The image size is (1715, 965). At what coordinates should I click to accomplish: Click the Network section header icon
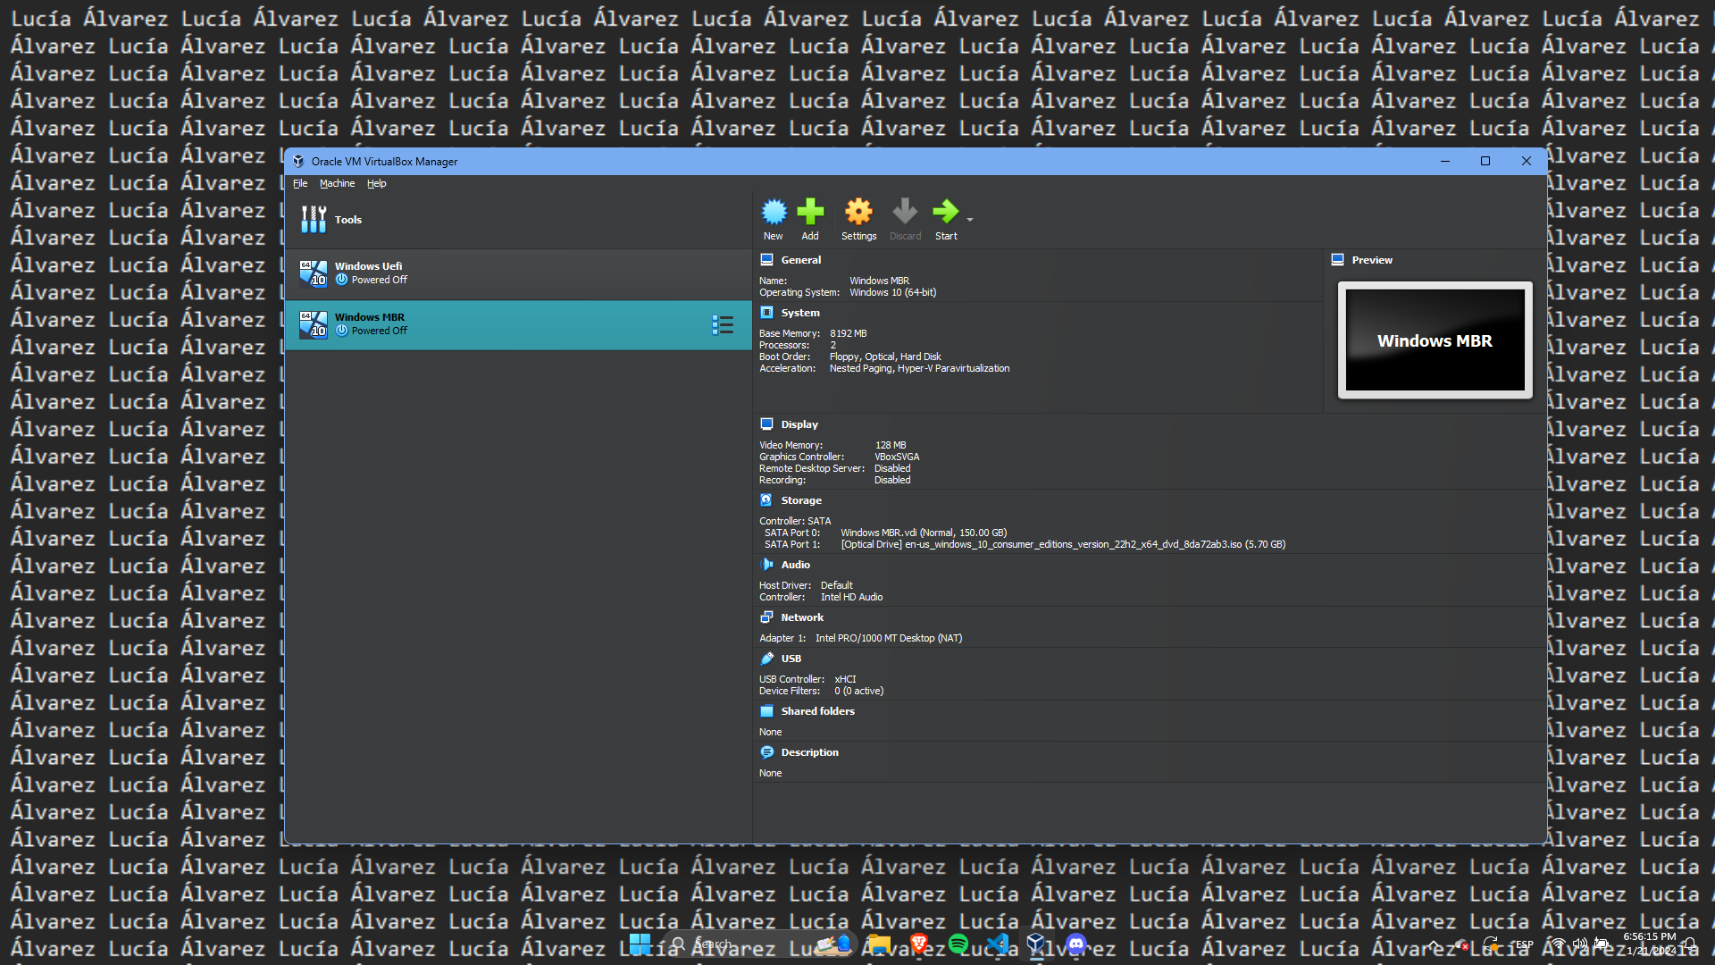point(766,617)
